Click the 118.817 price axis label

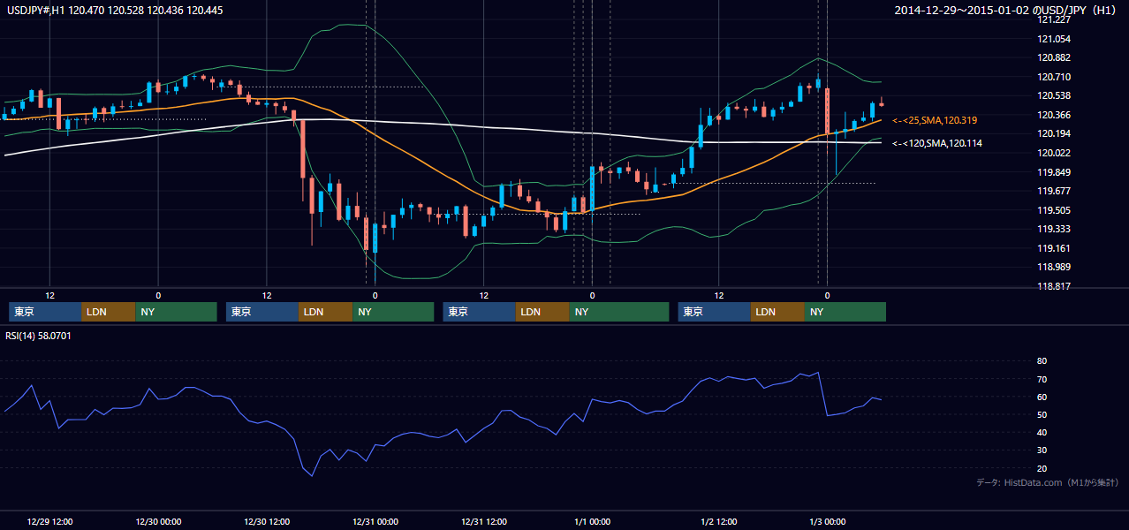(x=1053, y=286)
